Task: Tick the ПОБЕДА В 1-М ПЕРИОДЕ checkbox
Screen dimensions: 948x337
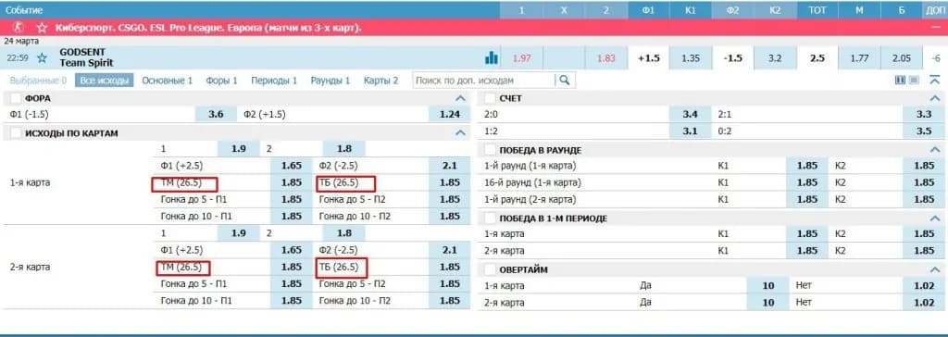Action: [490, 218]
